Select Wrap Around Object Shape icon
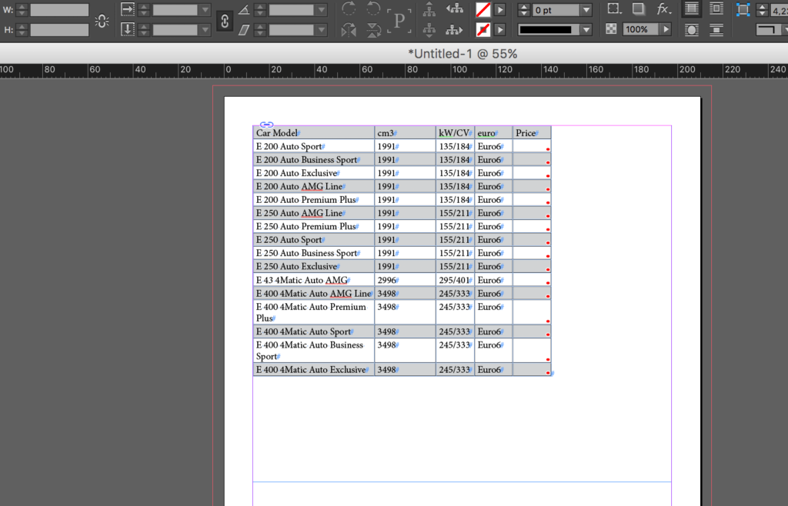788x506 pixels. [x=692, y=30]
